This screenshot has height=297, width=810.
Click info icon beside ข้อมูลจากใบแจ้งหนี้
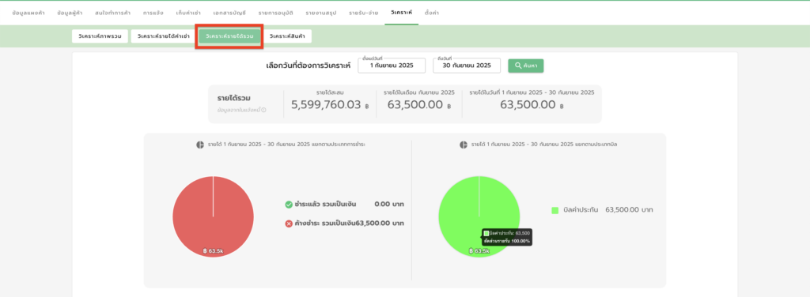click(x=264, y=110)
